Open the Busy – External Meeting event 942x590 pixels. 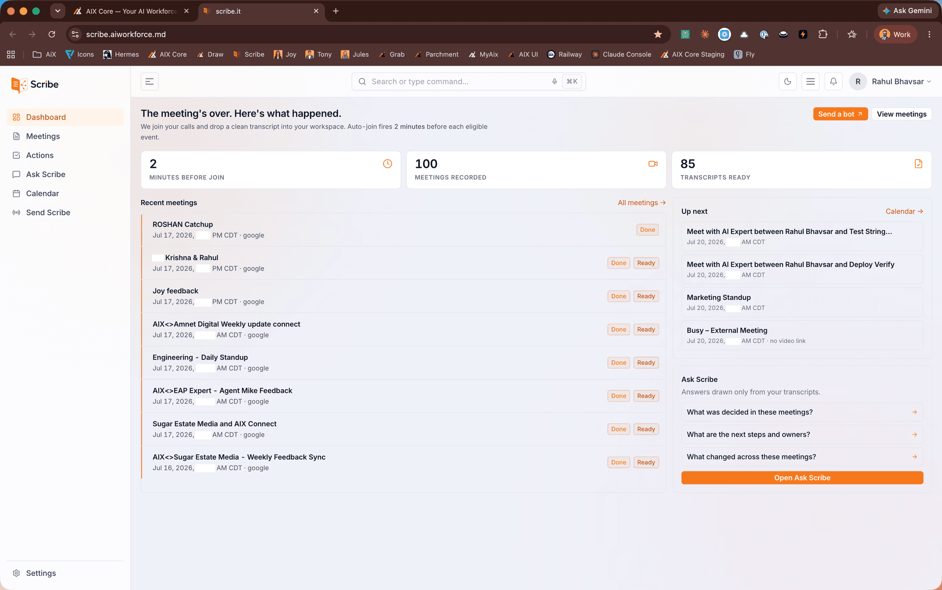pos(802,335)
